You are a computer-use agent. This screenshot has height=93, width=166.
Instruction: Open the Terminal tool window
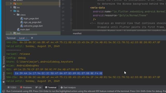point(51,87)
